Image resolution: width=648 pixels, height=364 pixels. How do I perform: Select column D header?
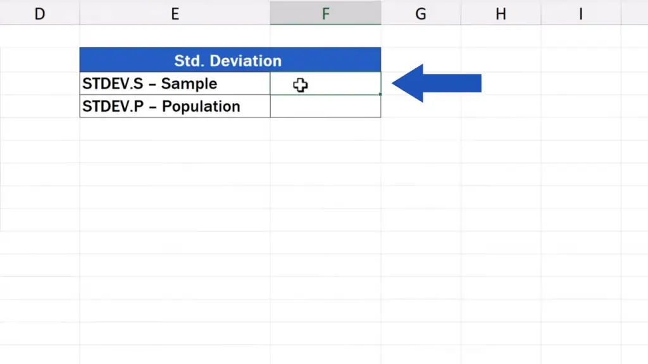pos(39,13)
